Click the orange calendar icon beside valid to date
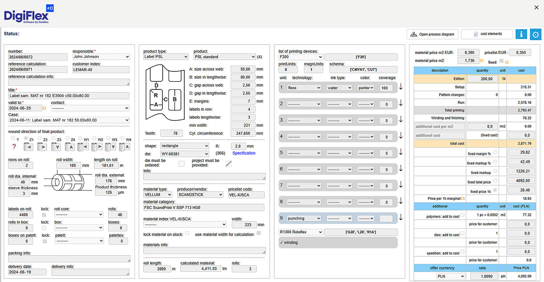544x282 pixels. coord(44,108)
